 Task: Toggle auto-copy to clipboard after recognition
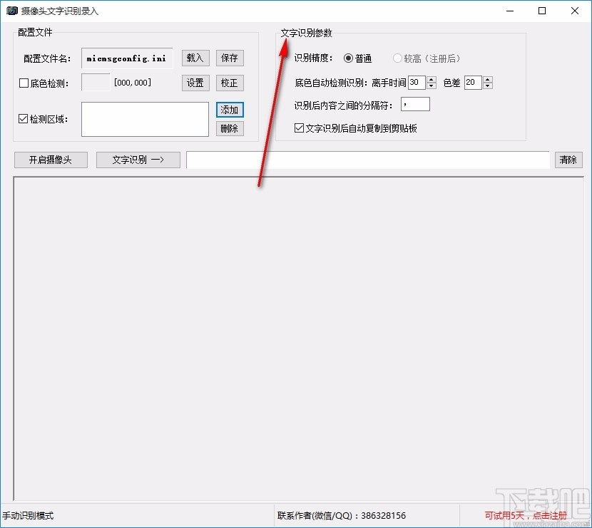tap(298, 128)
